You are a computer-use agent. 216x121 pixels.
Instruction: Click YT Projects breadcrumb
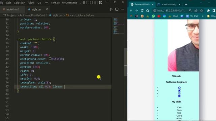10,15
